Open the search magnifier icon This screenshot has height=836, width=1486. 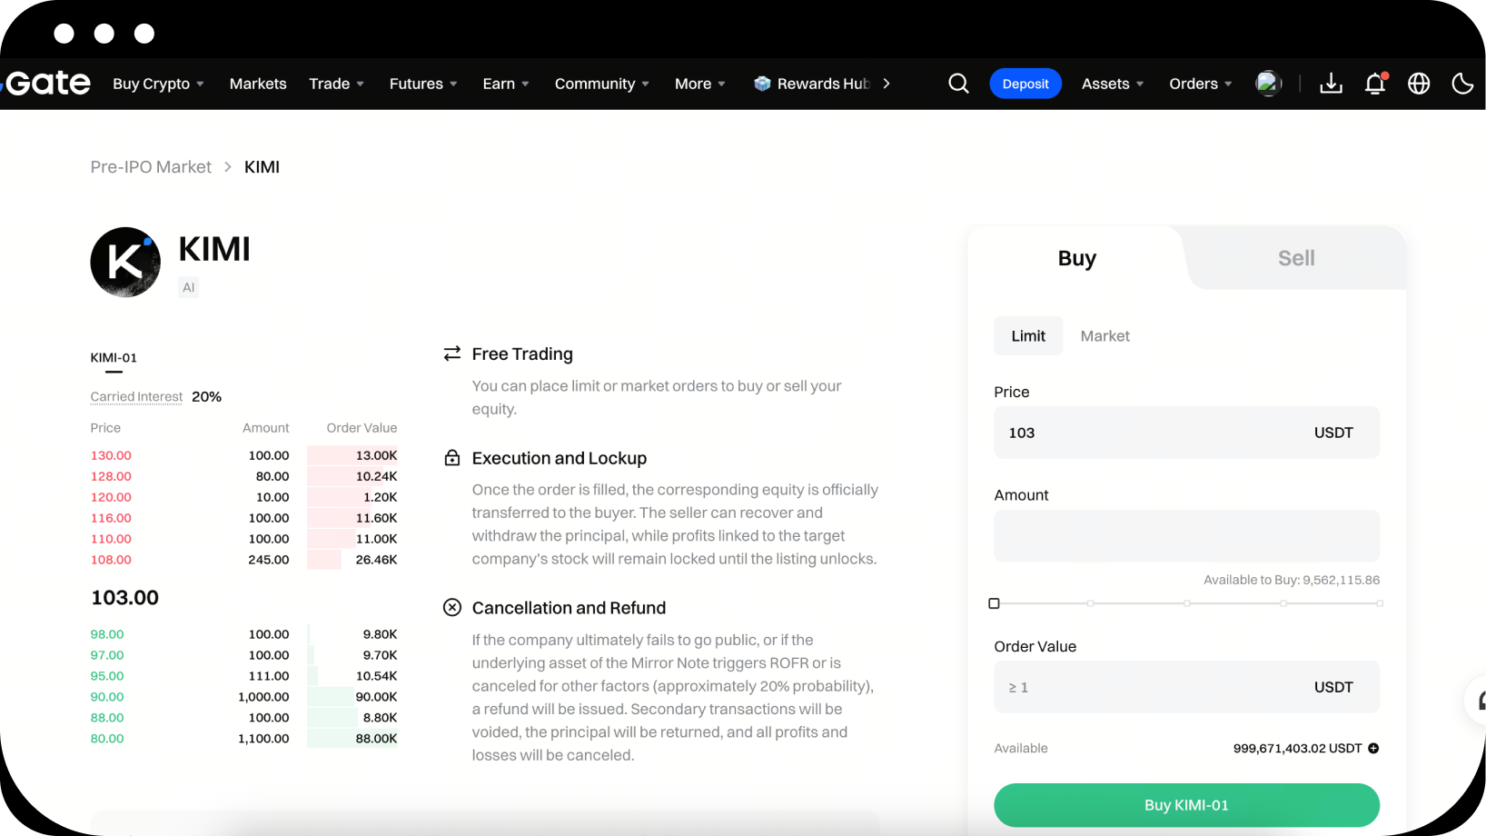pyautogui.click(x=958, y=84)
